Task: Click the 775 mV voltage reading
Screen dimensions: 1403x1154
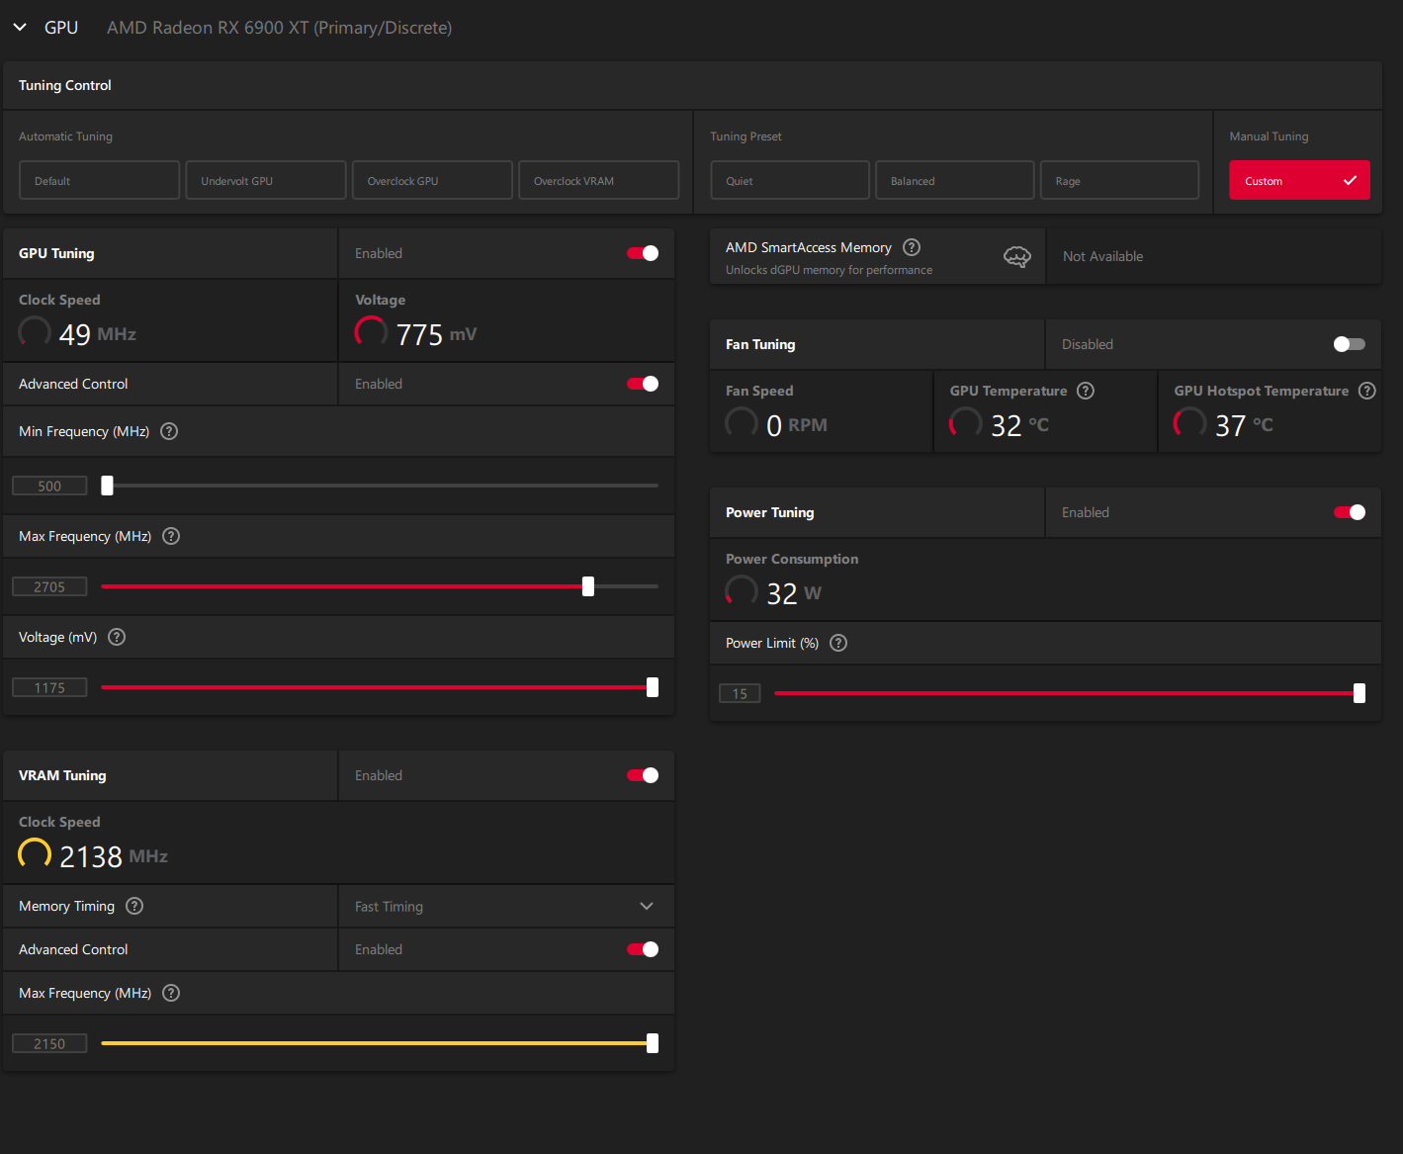Action: tap(436, 334)
